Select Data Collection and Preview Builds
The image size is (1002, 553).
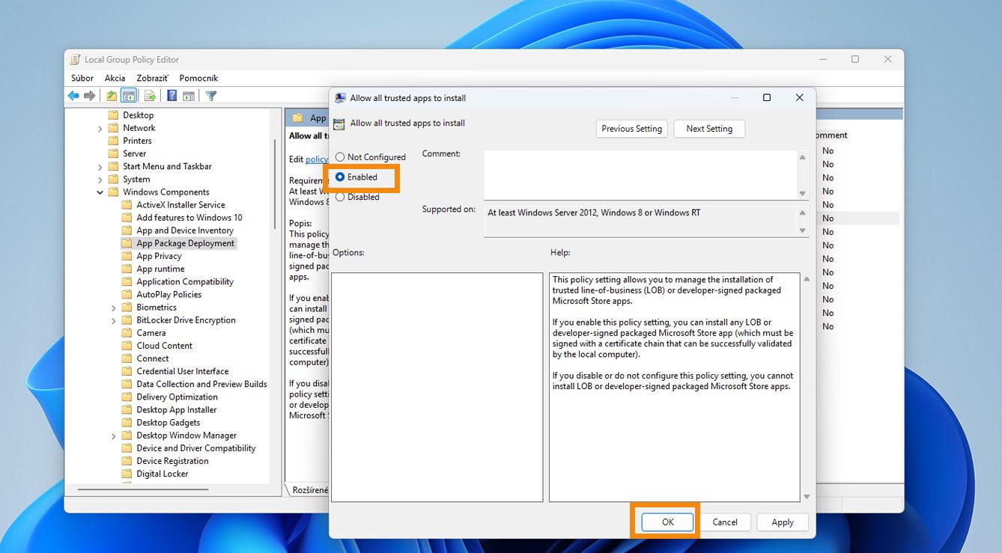pos(201,384)
